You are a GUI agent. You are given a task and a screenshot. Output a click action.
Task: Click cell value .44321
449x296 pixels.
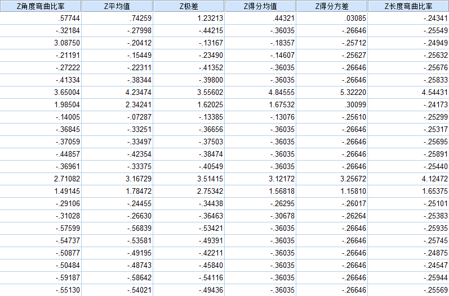point(283,19)
